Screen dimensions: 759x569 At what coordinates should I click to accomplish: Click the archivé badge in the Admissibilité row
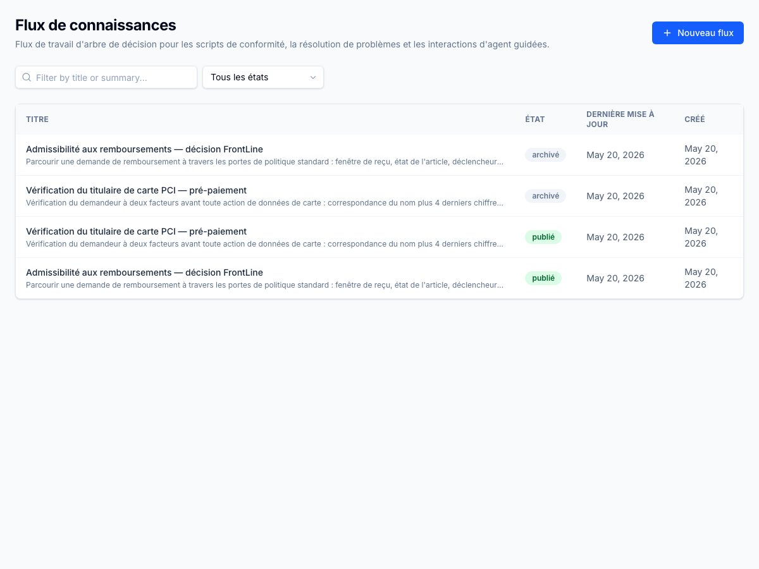pyautogui.click(x=545, y=155)
